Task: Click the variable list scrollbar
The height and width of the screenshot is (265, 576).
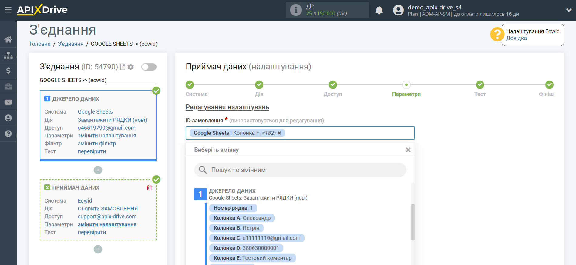Action: point(413,222)
